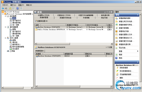Open the 帮助(H) menu

pyautogui.click(x=29, y=5)
